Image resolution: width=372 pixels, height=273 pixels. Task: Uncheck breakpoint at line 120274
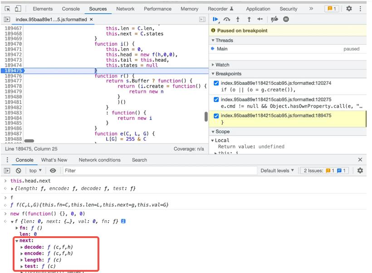pos(216,83)
